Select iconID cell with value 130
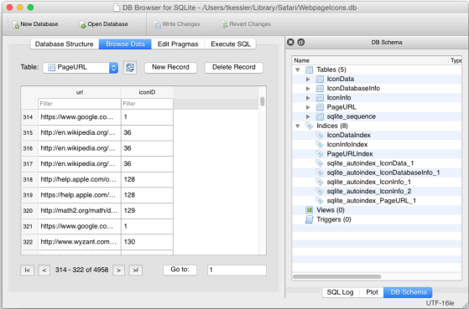The image size is (469, 309). (x=147, y=242)
